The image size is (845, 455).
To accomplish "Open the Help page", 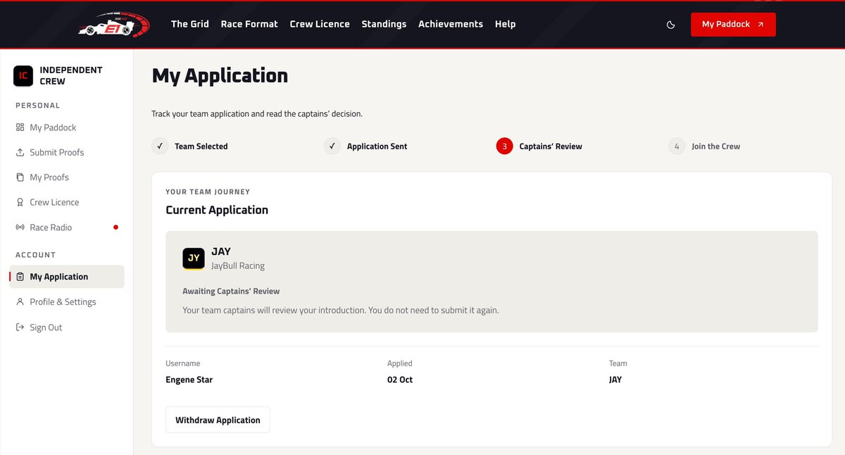I will coord(506,24).
